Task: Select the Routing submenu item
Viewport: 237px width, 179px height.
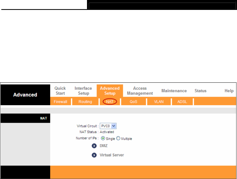Action: (x=85, y=102)
